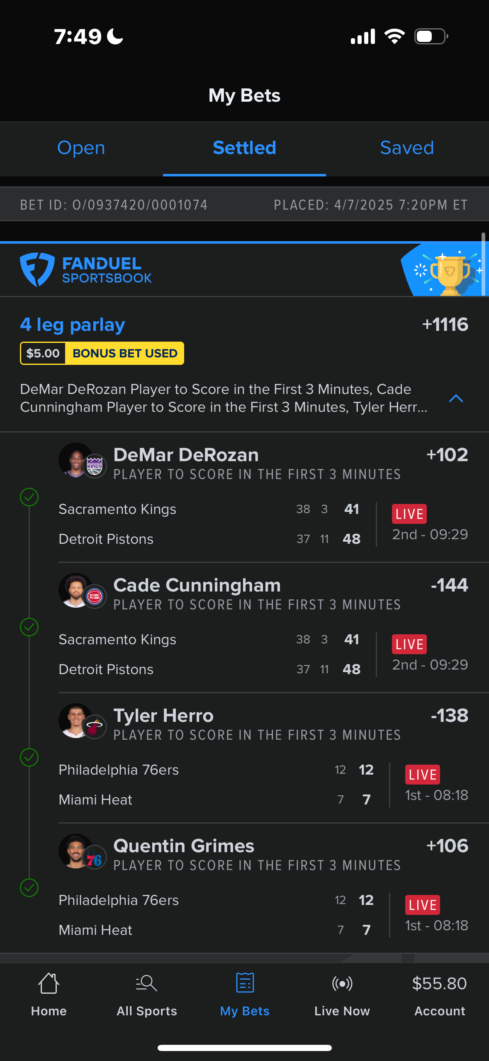Switch to the Open bets tab
This screenshot has width=489, height=1061.
point(81,148)
